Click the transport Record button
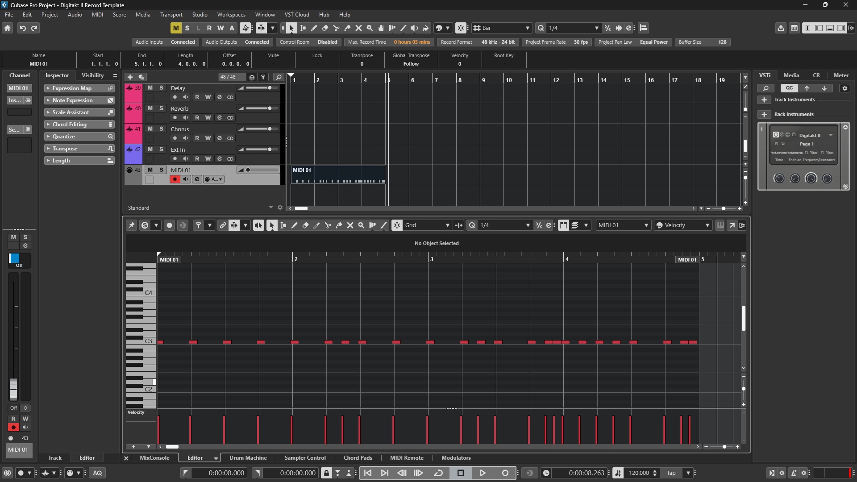The image size is (857, 482). (505, 473)
